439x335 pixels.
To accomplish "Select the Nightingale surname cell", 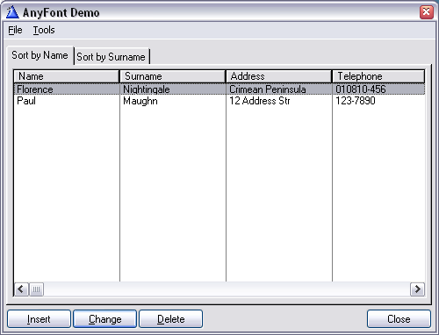I will point(173,89).
